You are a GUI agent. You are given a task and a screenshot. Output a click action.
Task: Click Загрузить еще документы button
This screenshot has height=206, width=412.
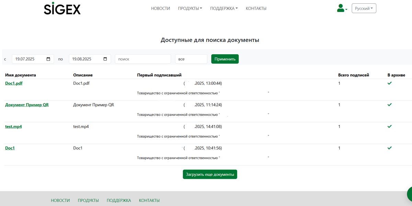click(210, 174)
